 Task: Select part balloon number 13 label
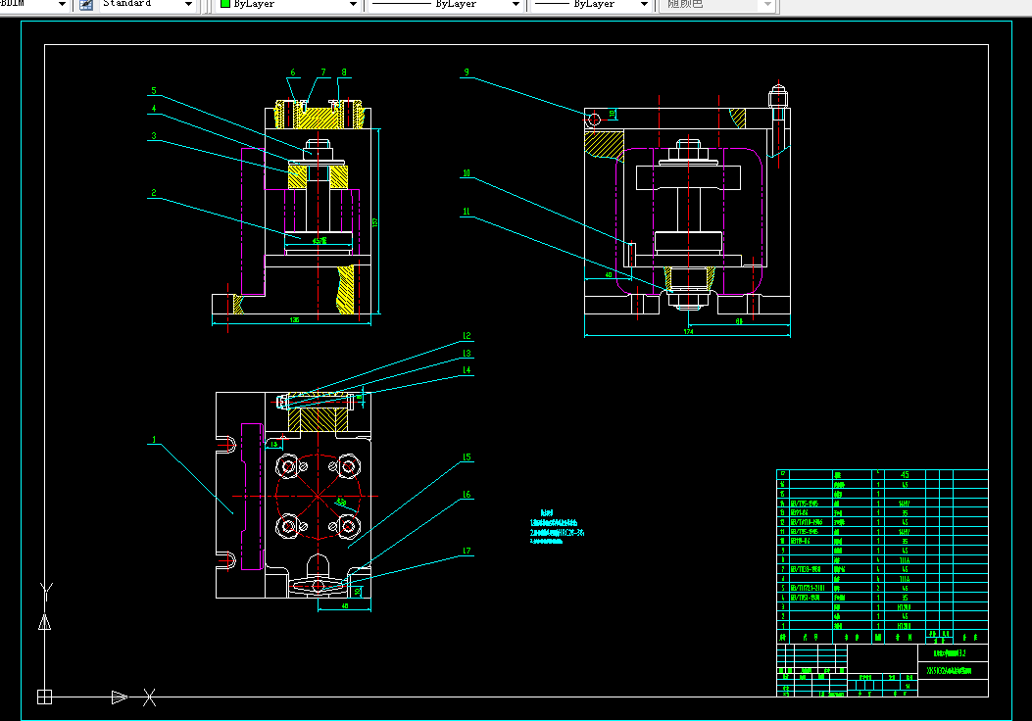[x=467, y=354]
